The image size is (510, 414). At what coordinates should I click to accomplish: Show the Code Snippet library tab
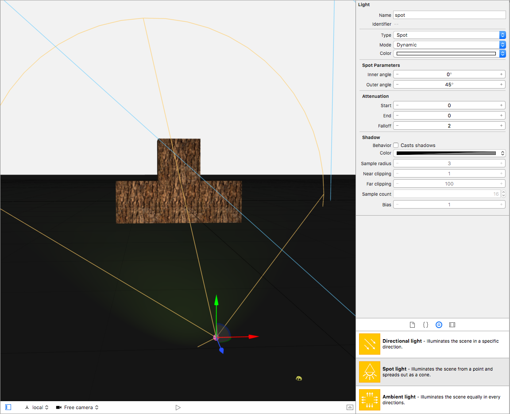(425, 325)
